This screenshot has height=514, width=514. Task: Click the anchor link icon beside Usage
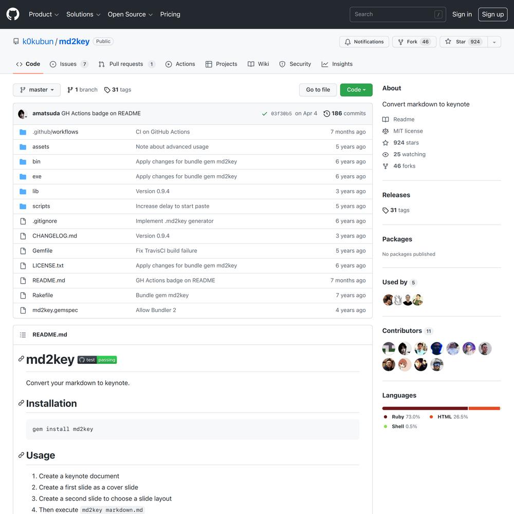[x=21, y=455]
